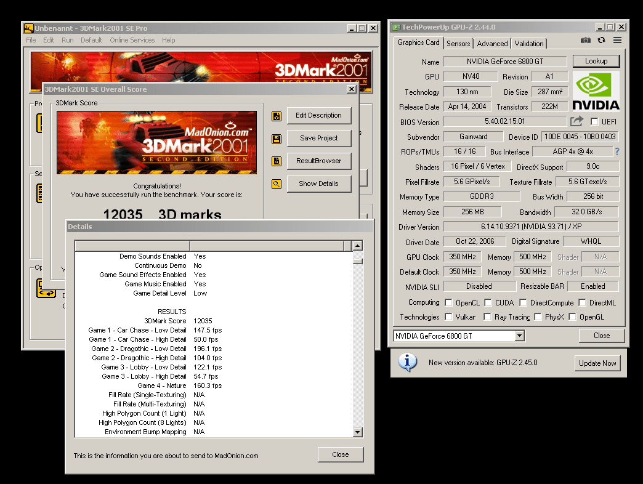Toggle the OpenCL checkbox
Image resolution: width=643 pixels, height=484 pixels.
(x=448, y=303)
